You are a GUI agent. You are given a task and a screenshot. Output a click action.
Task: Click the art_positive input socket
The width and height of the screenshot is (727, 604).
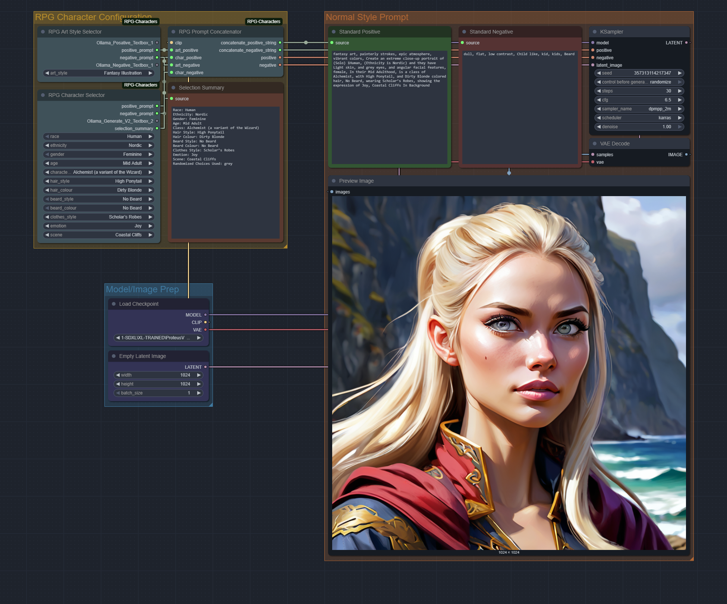(171, 50)
